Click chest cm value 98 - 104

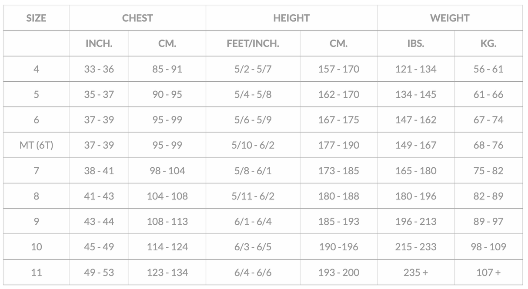tap(167, 171)
